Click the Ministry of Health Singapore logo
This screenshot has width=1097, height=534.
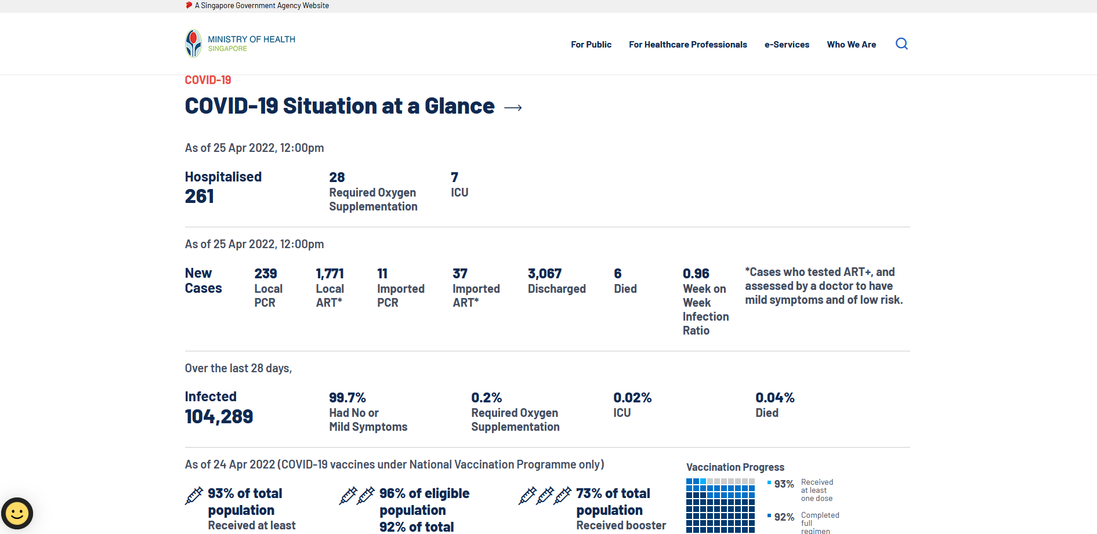[x=240, y=43]
